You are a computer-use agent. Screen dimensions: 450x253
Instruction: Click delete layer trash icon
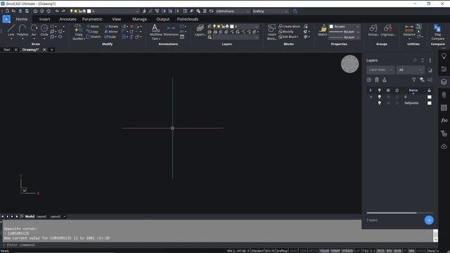377,80
